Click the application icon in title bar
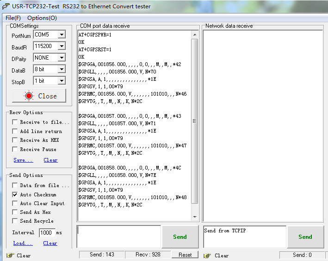Screen dimensions: 328x261 [6, 6]
